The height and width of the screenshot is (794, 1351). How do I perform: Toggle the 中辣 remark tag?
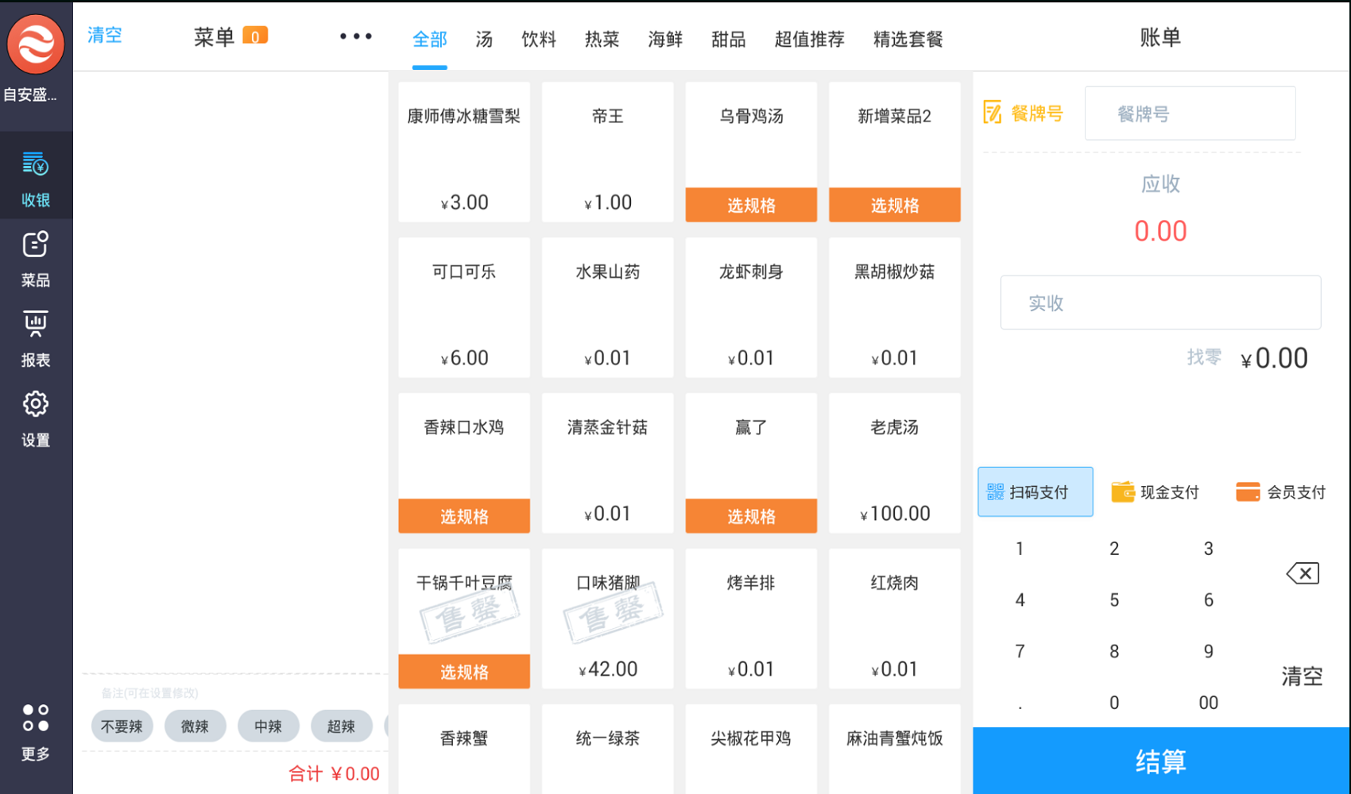(x=268, y=726)
